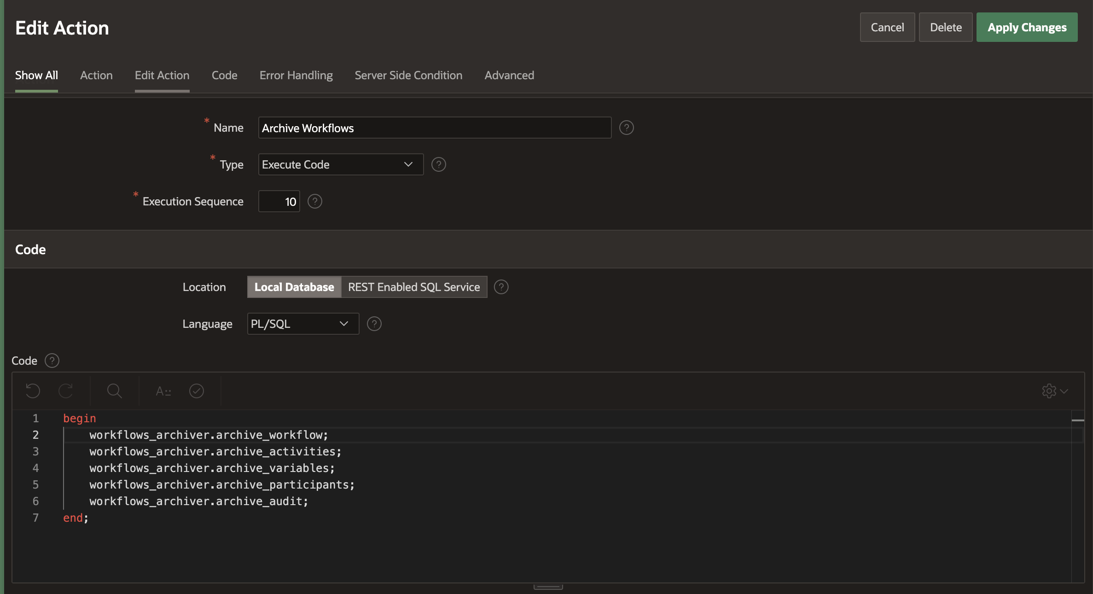Open the Language dropdown set to PL/SQL

(x=303, y=324)
